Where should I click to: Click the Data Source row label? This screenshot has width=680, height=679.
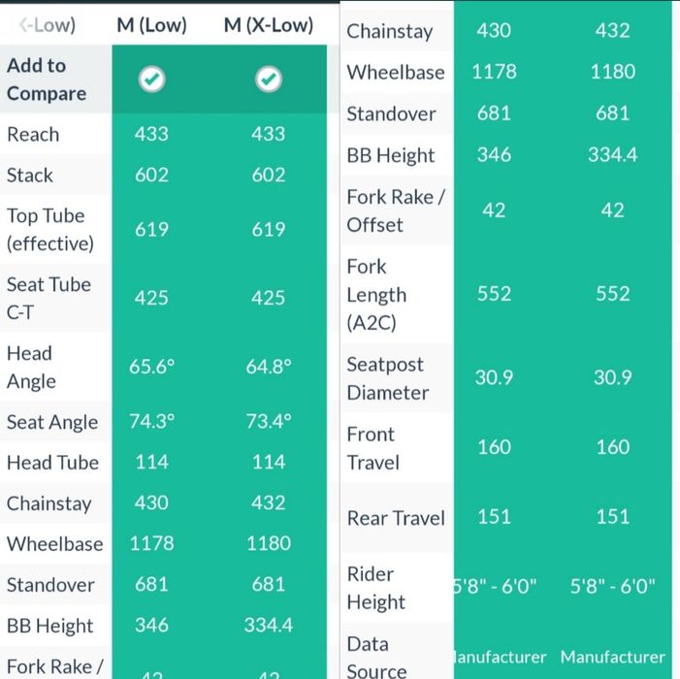(376, 657)
